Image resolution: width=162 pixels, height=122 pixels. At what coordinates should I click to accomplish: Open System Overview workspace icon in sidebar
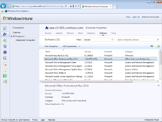tap(5, 28)
